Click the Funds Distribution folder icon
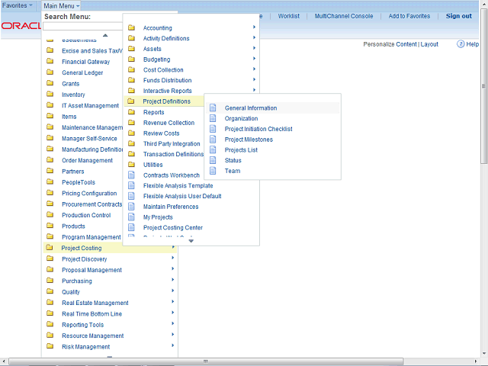488x366 pixels. [x=132, y=80]
